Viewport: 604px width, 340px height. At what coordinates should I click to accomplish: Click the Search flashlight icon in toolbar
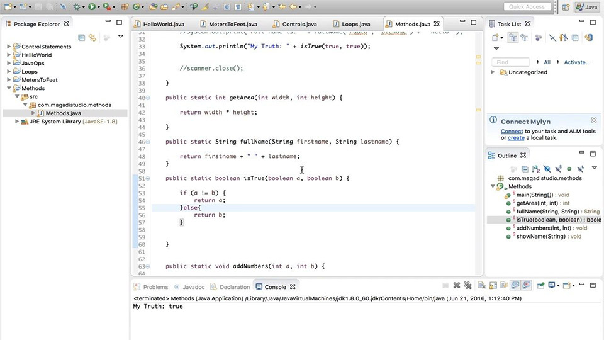pos(176,6)
